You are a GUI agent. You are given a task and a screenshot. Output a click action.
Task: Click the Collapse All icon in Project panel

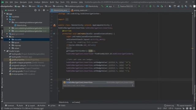39,10
